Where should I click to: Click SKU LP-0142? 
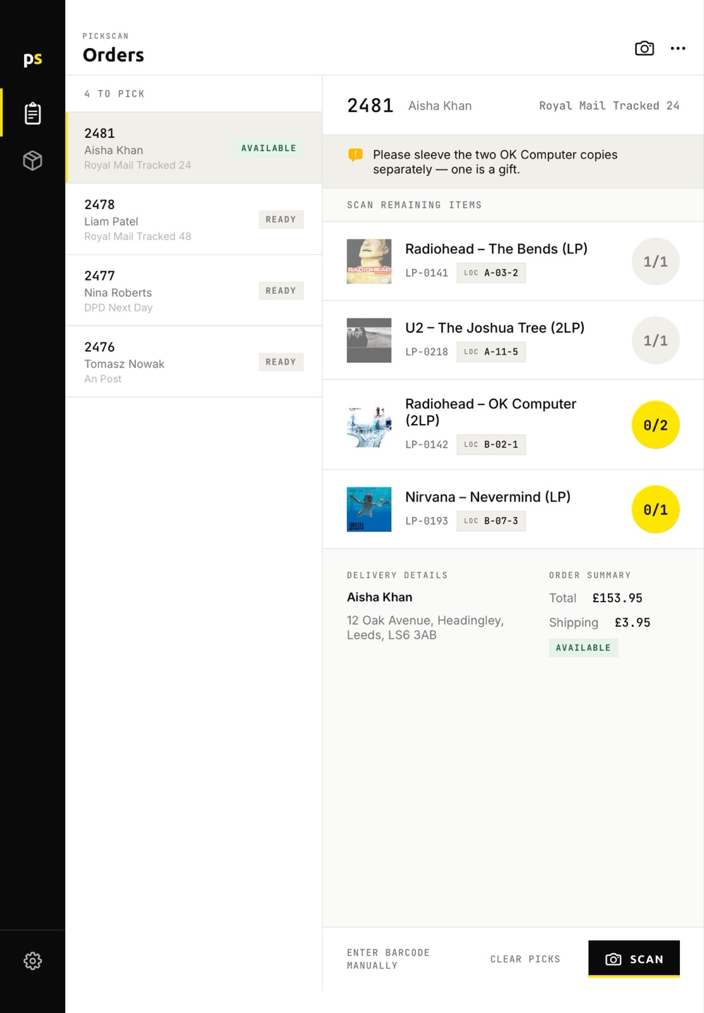coord(427,444)
